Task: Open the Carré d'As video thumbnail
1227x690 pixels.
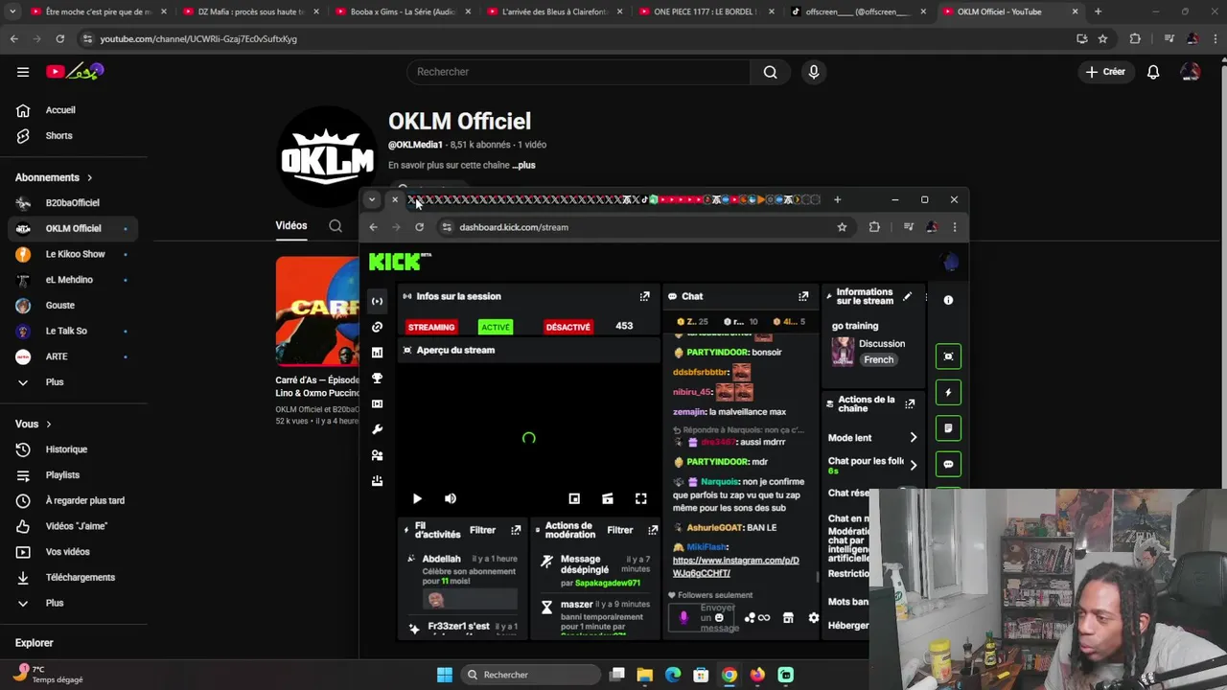Action: 317,311
